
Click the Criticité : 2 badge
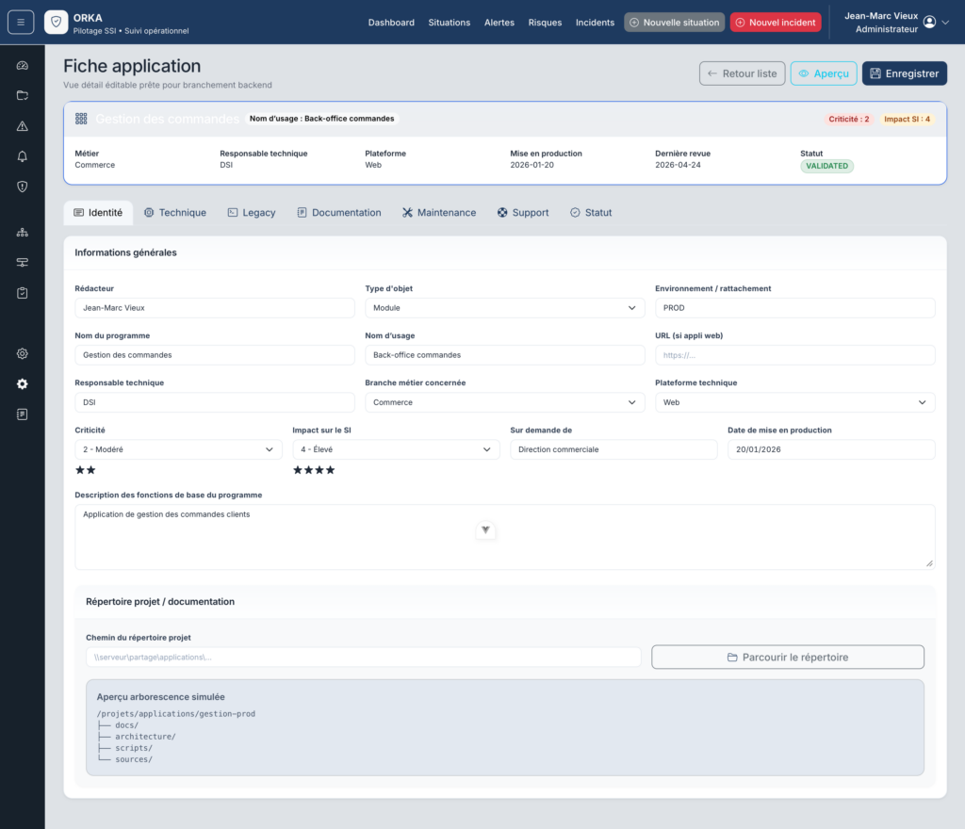pos(849,120)
